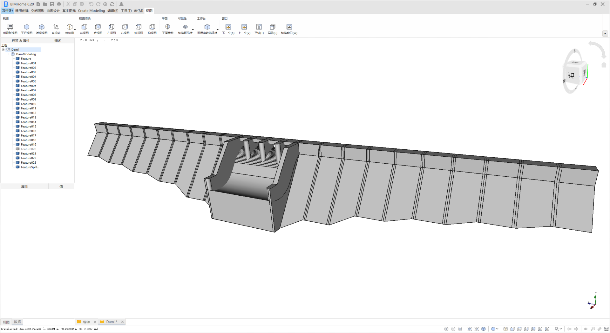Click the 坐标轴 coordinate axis icon
610x333 pixels.
56,27
